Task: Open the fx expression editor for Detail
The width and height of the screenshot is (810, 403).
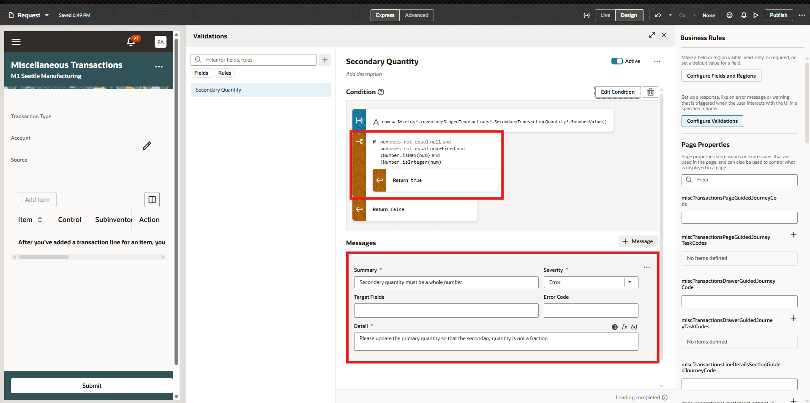Action: [x=625, y=327]
